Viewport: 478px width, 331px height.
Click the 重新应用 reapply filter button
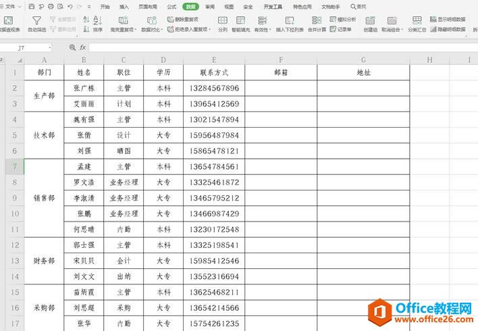pyautogui.click(x=63, y=29)
